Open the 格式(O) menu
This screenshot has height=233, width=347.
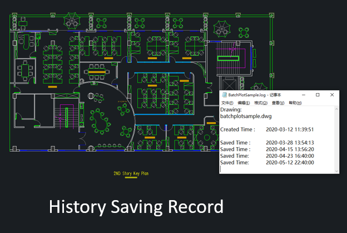261,103
